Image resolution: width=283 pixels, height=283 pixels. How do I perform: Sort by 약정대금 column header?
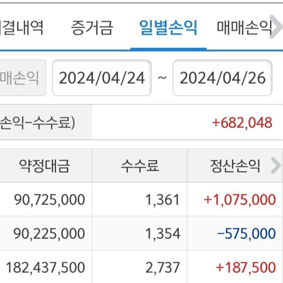[x=44, y=166]
